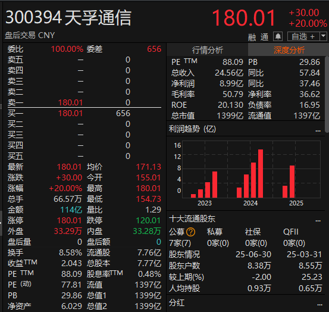The width and height of the screenshot is (329, 312).
Task: Add stock with 自选 + button
Action: 303,36
